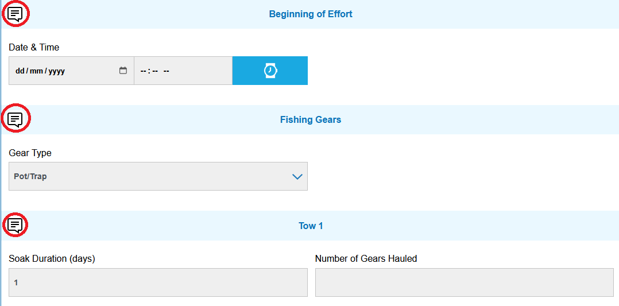Image resolution: width=619 pixels, height=306 pixels.
Task: Click the Soak Duration (days) input field
Action: (x=158, y=282)
